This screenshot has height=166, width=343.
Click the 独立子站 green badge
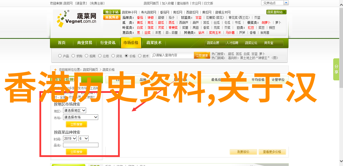(x=112, y=12)
